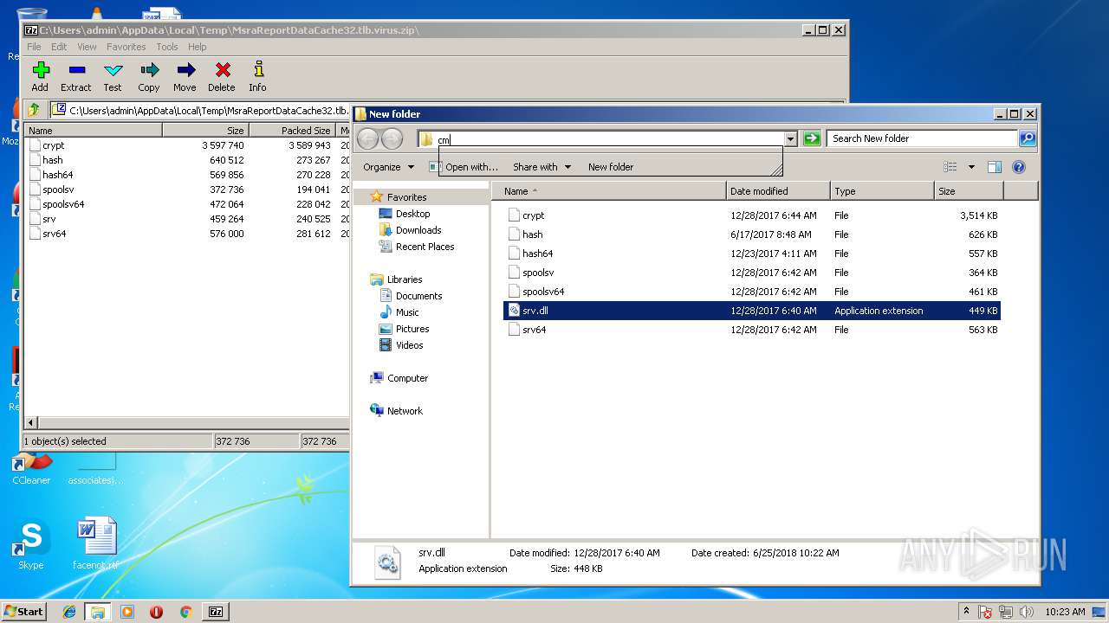Select srv64 in 7-Zip file list

tap(54, 234)
